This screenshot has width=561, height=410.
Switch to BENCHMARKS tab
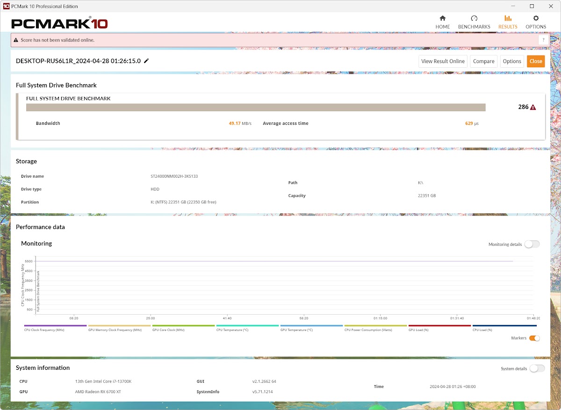[474, 22]
